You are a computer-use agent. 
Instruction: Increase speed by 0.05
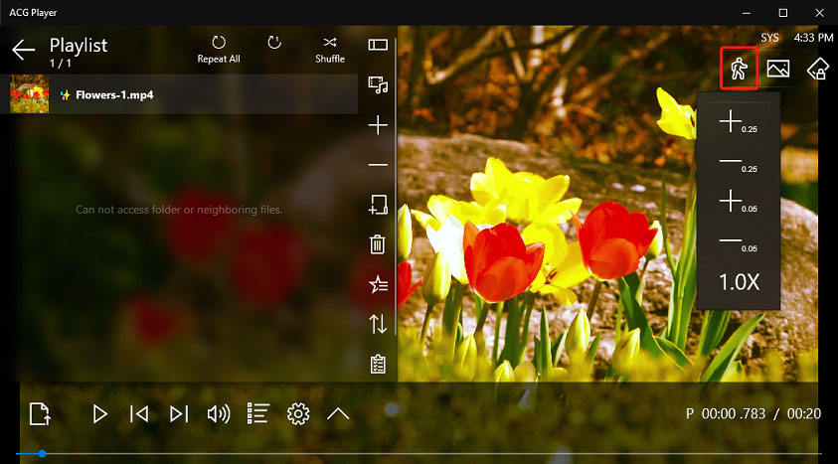738,202
